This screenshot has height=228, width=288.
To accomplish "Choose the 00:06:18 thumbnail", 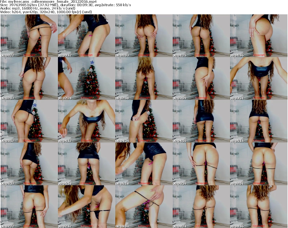I will 144,164.
